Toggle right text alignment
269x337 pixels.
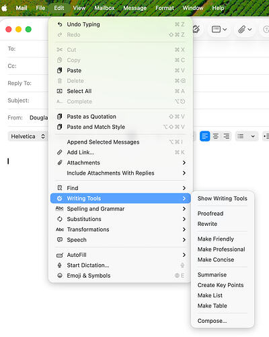pos(227,136)
